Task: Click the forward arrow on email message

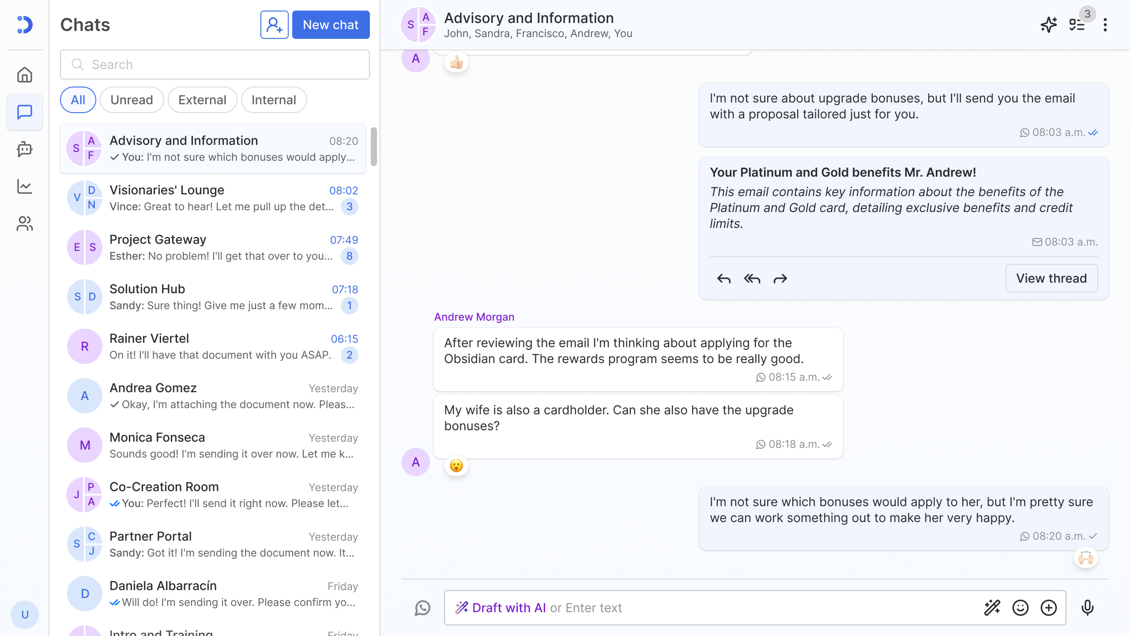Action: pos(780,279)
